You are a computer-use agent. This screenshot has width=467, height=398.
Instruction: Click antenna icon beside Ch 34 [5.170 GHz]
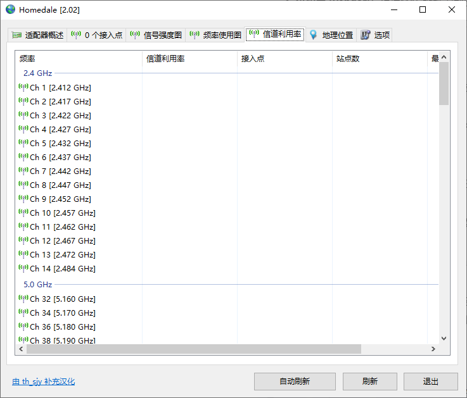tap(23, 313)
